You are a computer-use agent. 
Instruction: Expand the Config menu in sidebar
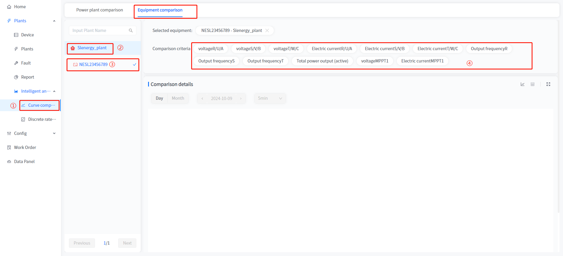[x=31, y=133]
